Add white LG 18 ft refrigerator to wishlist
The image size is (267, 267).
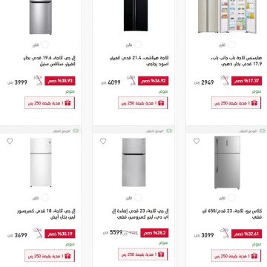click(x=10, y=141)
